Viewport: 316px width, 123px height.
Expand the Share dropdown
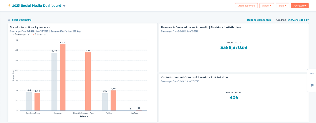tap(282, 6)
